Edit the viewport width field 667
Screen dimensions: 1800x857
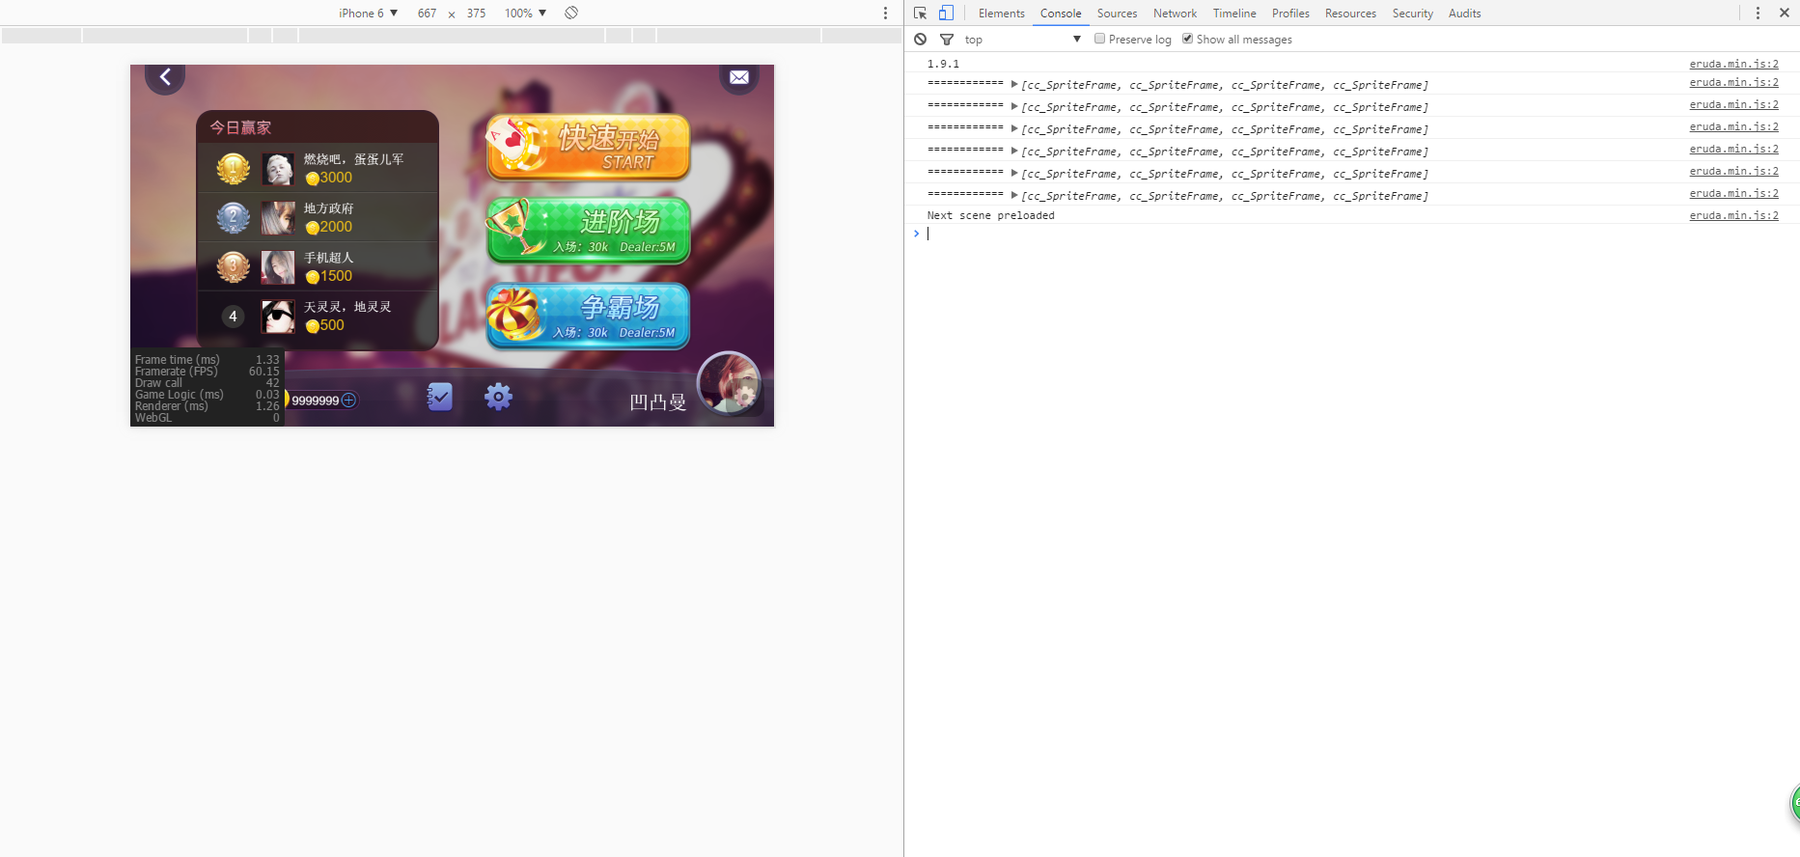[427, 14]
